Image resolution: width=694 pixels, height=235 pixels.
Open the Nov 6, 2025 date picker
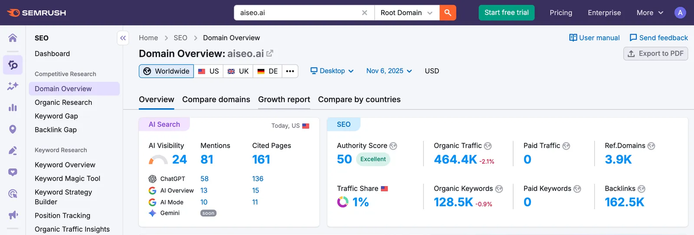[389, 71]
